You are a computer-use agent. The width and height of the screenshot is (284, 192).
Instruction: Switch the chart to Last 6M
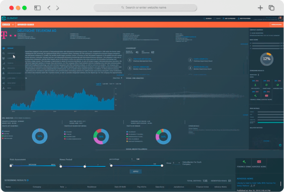click(x=105, y=84)
